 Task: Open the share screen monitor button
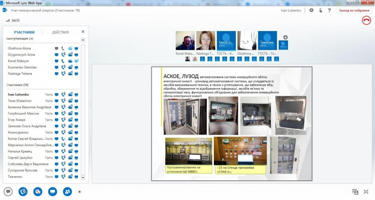tap(53, 192)
